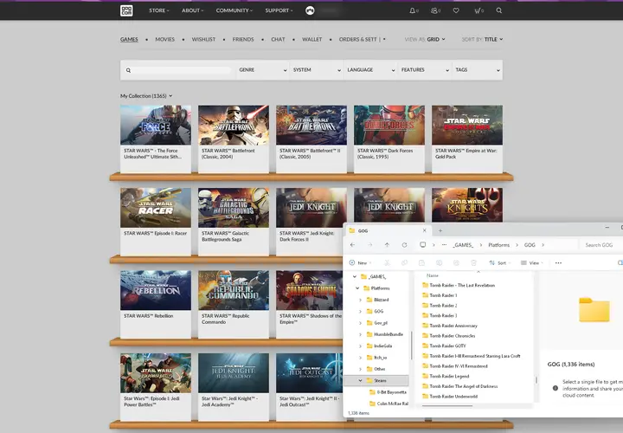Switch to the GAMES tab
This screenshot has height=433, width=623.
129,39
